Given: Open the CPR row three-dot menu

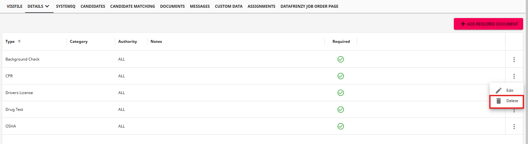Looking at the screenshot, I should [514, 76].
